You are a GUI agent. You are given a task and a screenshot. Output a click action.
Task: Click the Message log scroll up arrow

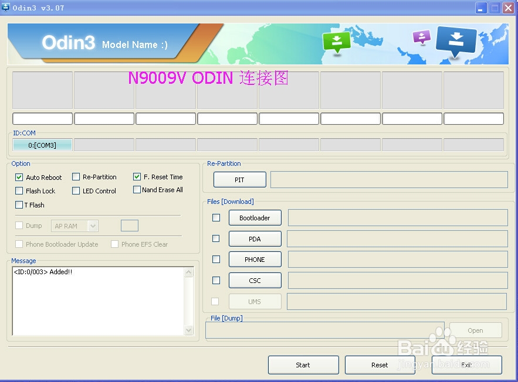coord(189,272)
